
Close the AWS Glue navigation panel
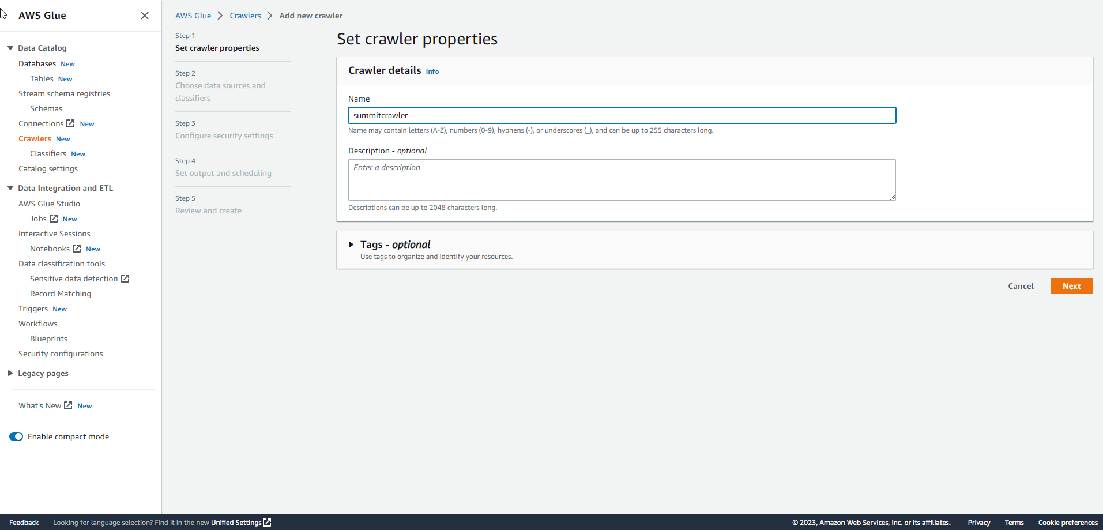click(145, 16)
